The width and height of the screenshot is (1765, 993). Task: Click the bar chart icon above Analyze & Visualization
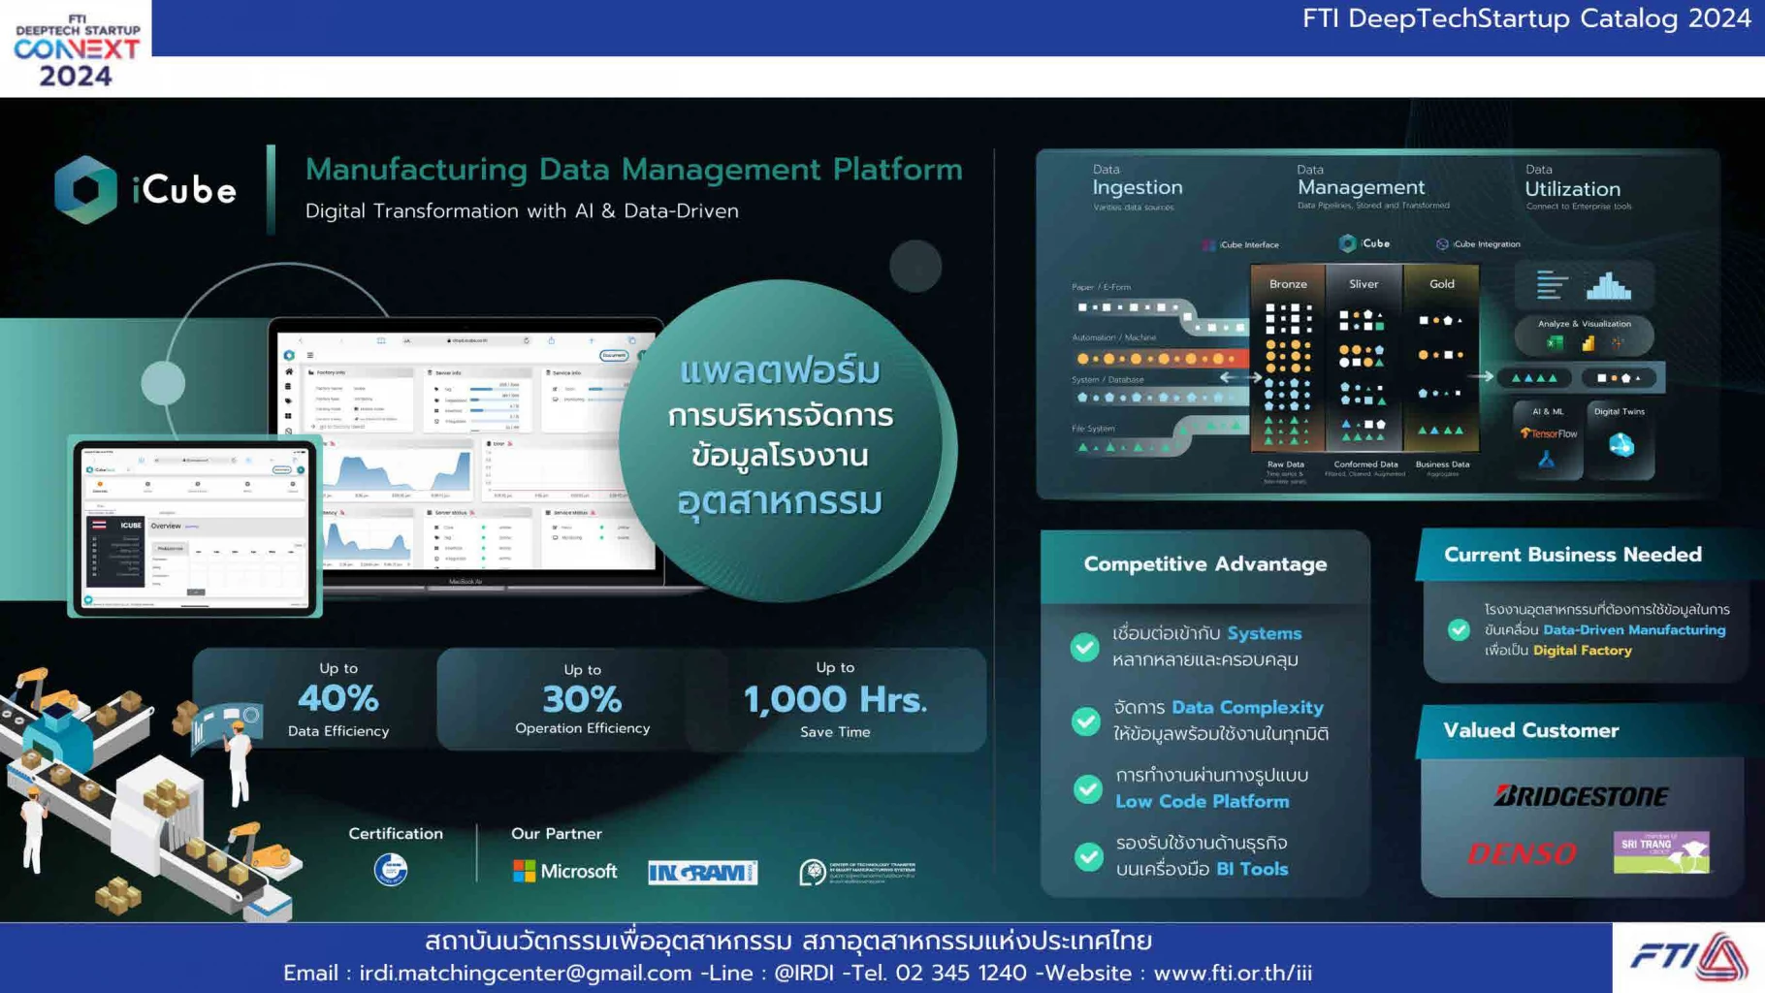point(1608,286)
